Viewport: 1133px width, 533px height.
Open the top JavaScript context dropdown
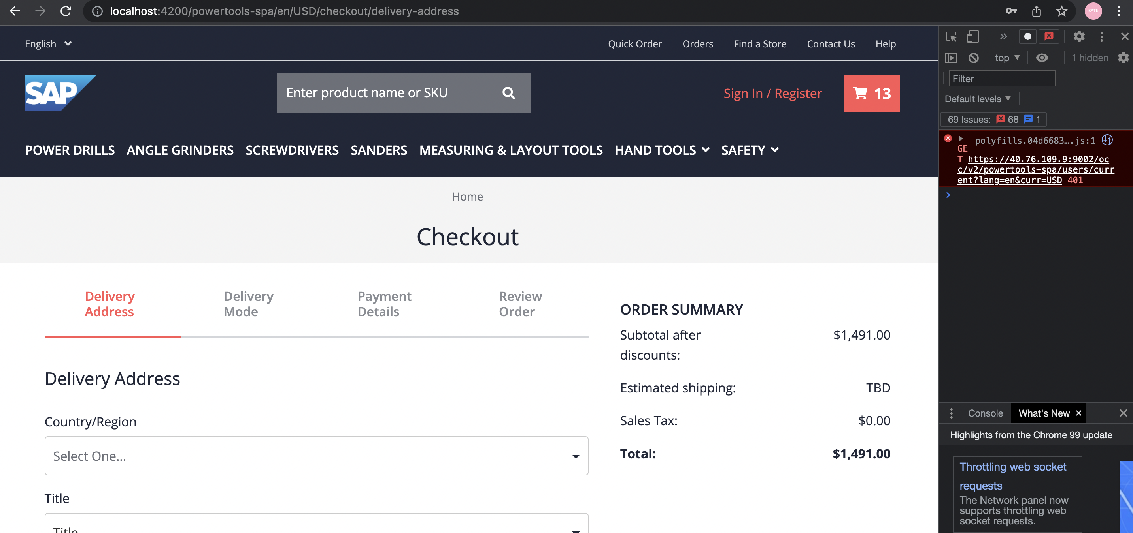[1007, 58]
